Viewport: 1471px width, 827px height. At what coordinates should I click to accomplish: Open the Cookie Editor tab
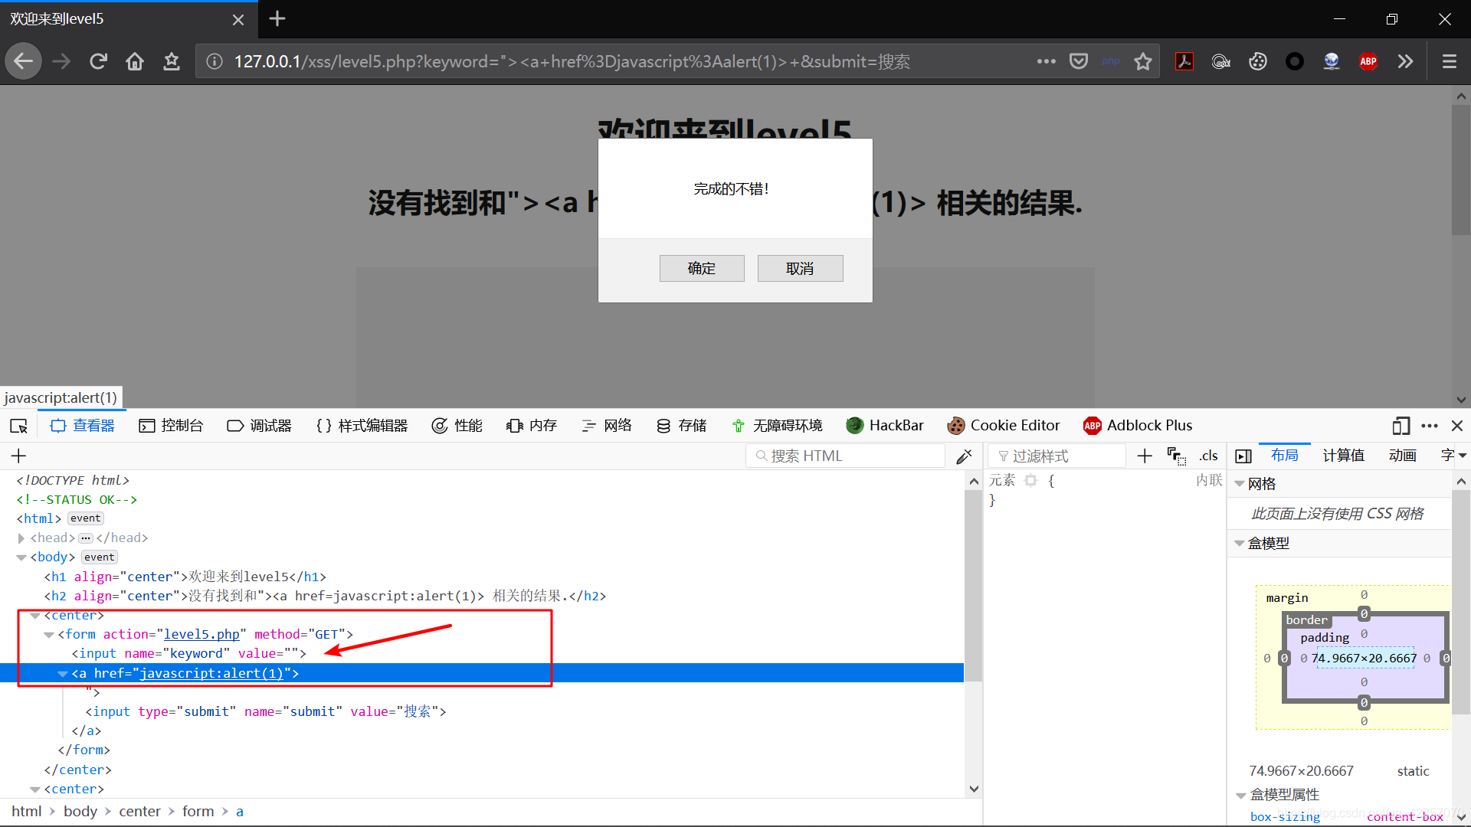point(1004,426)
